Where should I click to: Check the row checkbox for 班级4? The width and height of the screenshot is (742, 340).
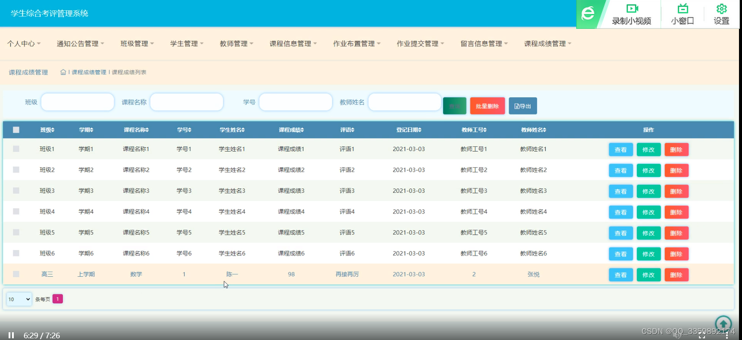pyautogui.click(x=16, y=212)
